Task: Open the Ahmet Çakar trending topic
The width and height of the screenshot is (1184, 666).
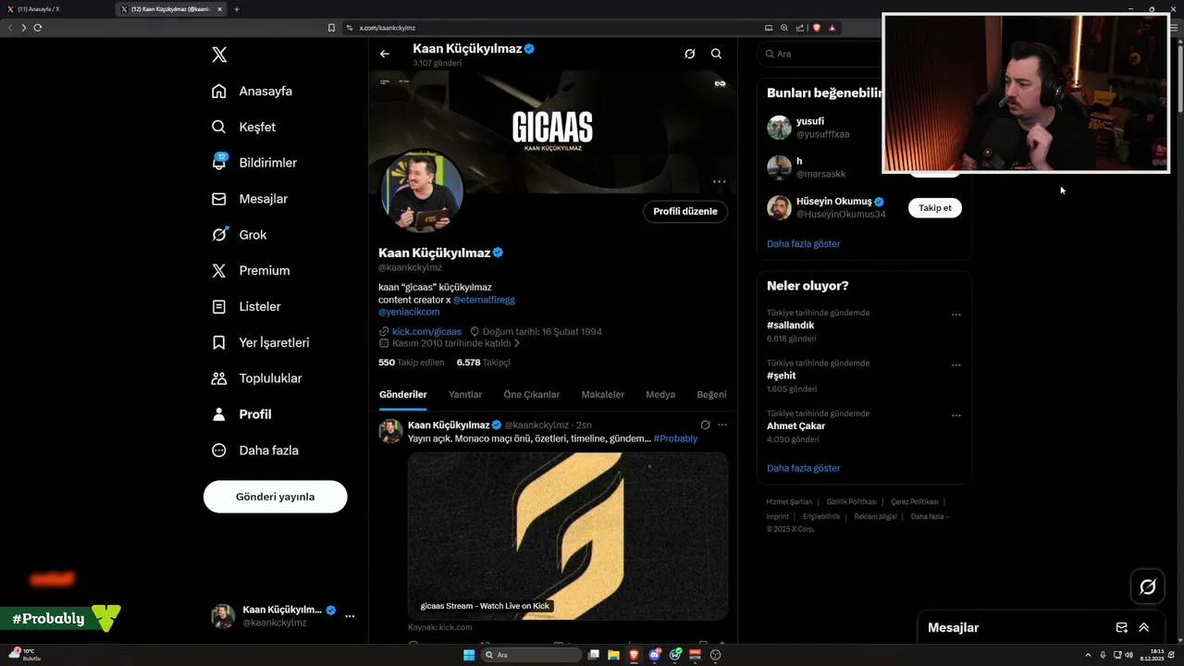Action: pos(796,426)
